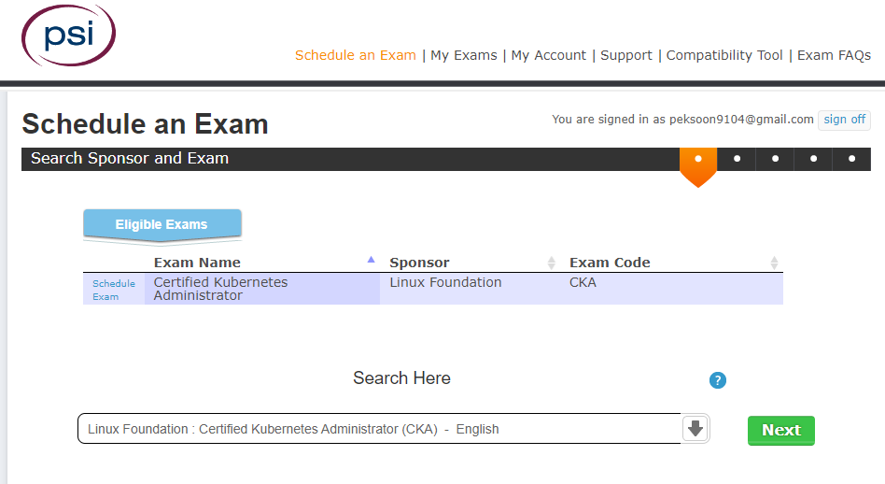Sort table by Exam Name arrow

click(371, 261)
